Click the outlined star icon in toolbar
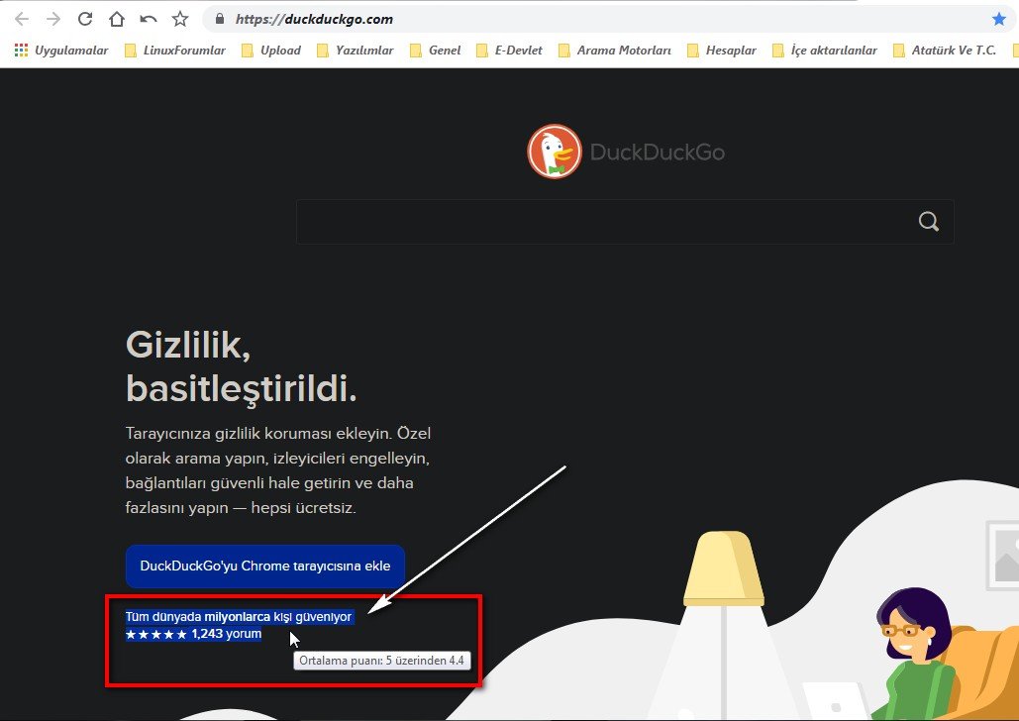The image size is (1019, 721). [180, 19]
